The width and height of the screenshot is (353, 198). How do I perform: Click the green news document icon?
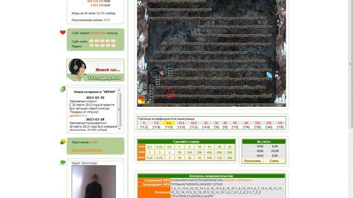62,89
